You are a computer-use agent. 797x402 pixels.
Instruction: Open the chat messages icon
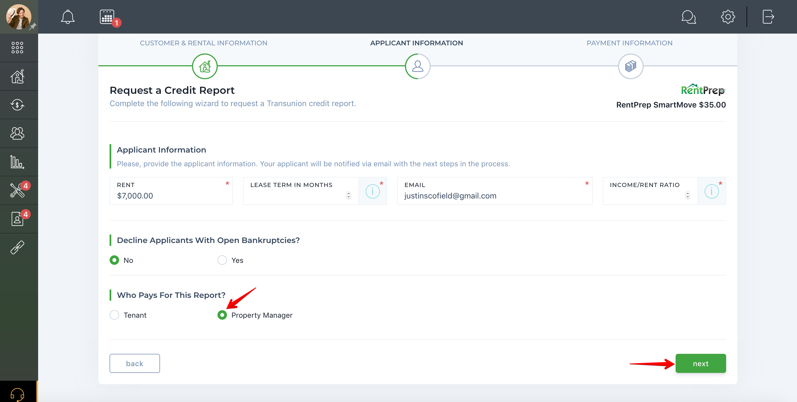tap(688, 17)
